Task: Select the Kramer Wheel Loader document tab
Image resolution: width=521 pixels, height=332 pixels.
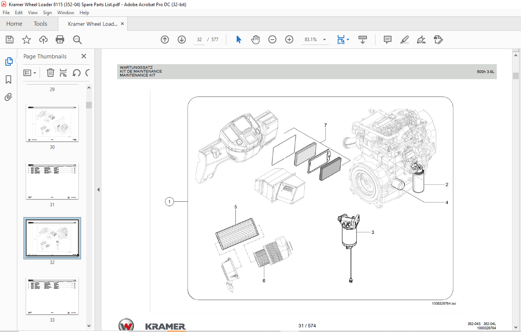Action: (x=92, y=24)
